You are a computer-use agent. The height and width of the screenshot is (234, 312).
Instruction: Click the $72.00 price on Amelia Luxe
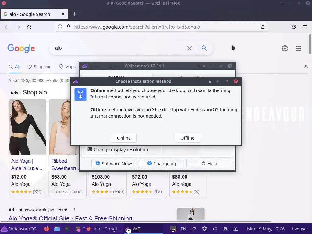[19, 177]
